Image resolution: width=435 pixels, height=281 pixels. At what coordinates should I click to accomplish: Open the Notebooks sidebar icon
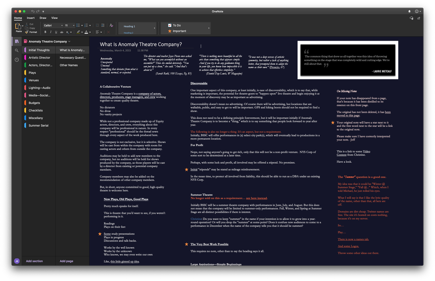coord(17,41)
